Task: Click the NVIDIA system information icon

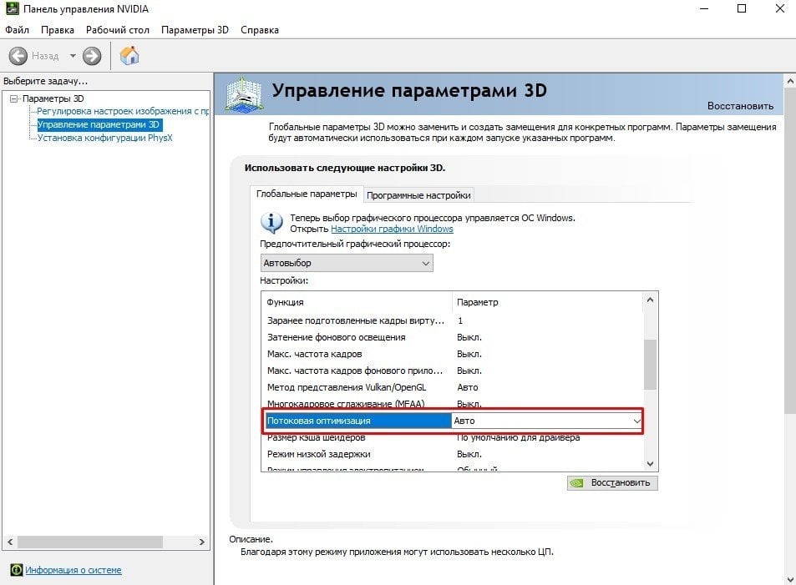Action: tap(16, 570)
